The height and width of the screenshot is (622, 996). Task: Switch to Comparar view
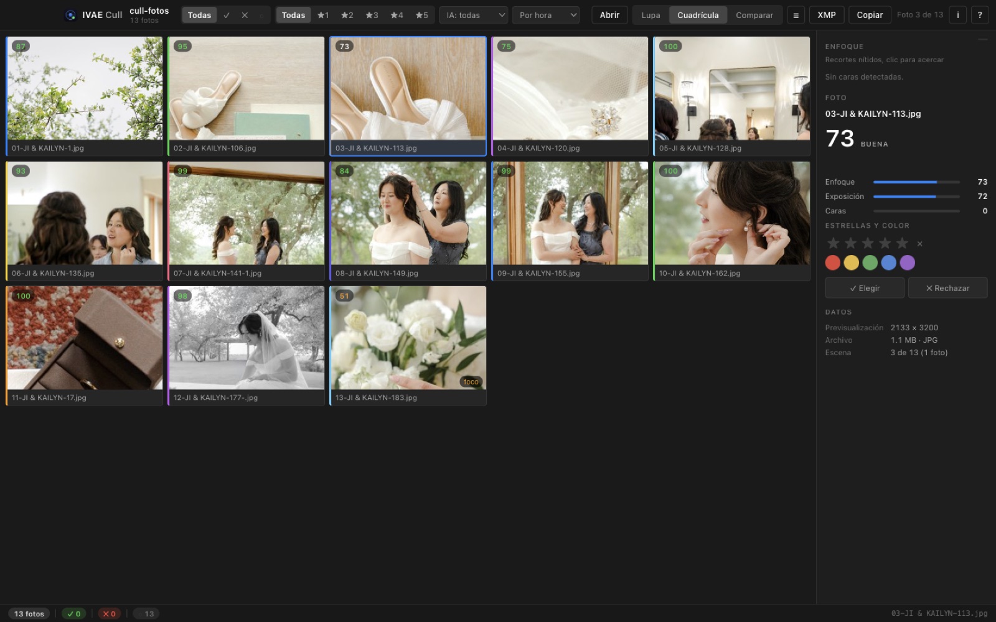(x=754, y=15)
